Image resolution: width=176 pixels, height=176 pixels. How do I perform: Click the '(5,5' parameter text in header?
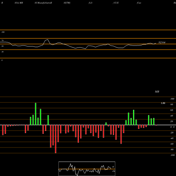(90, 3)
